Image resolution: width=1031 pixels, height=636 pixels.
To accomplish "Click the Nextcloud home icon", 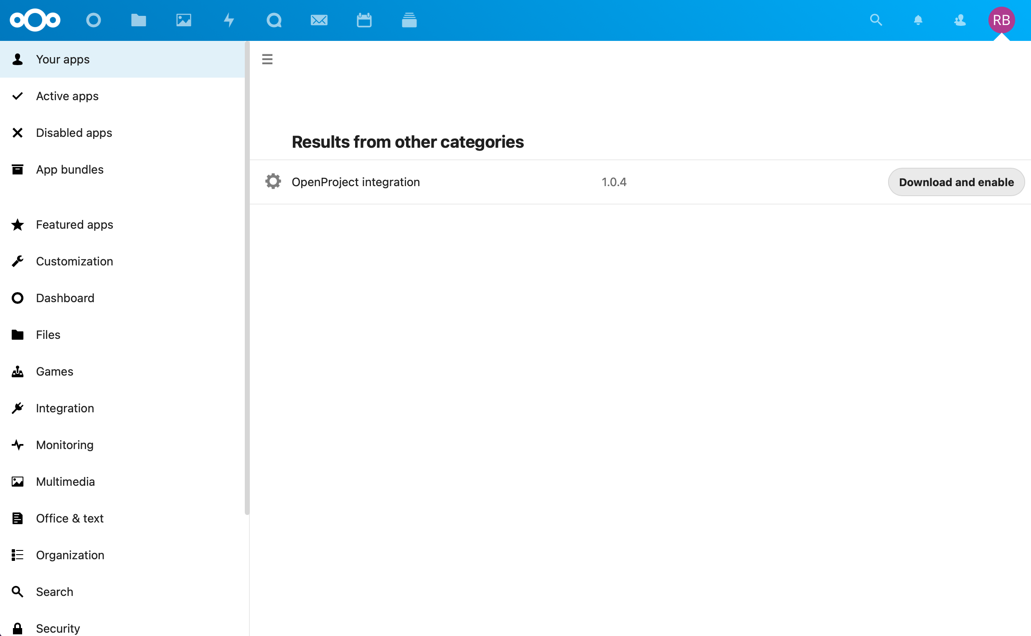I will coord(36,20).
